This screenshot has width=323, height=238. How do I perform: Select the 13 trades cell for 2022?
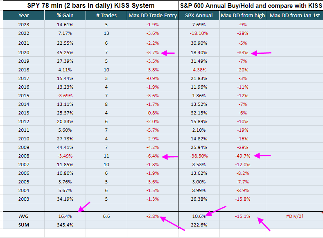point(106,33)
